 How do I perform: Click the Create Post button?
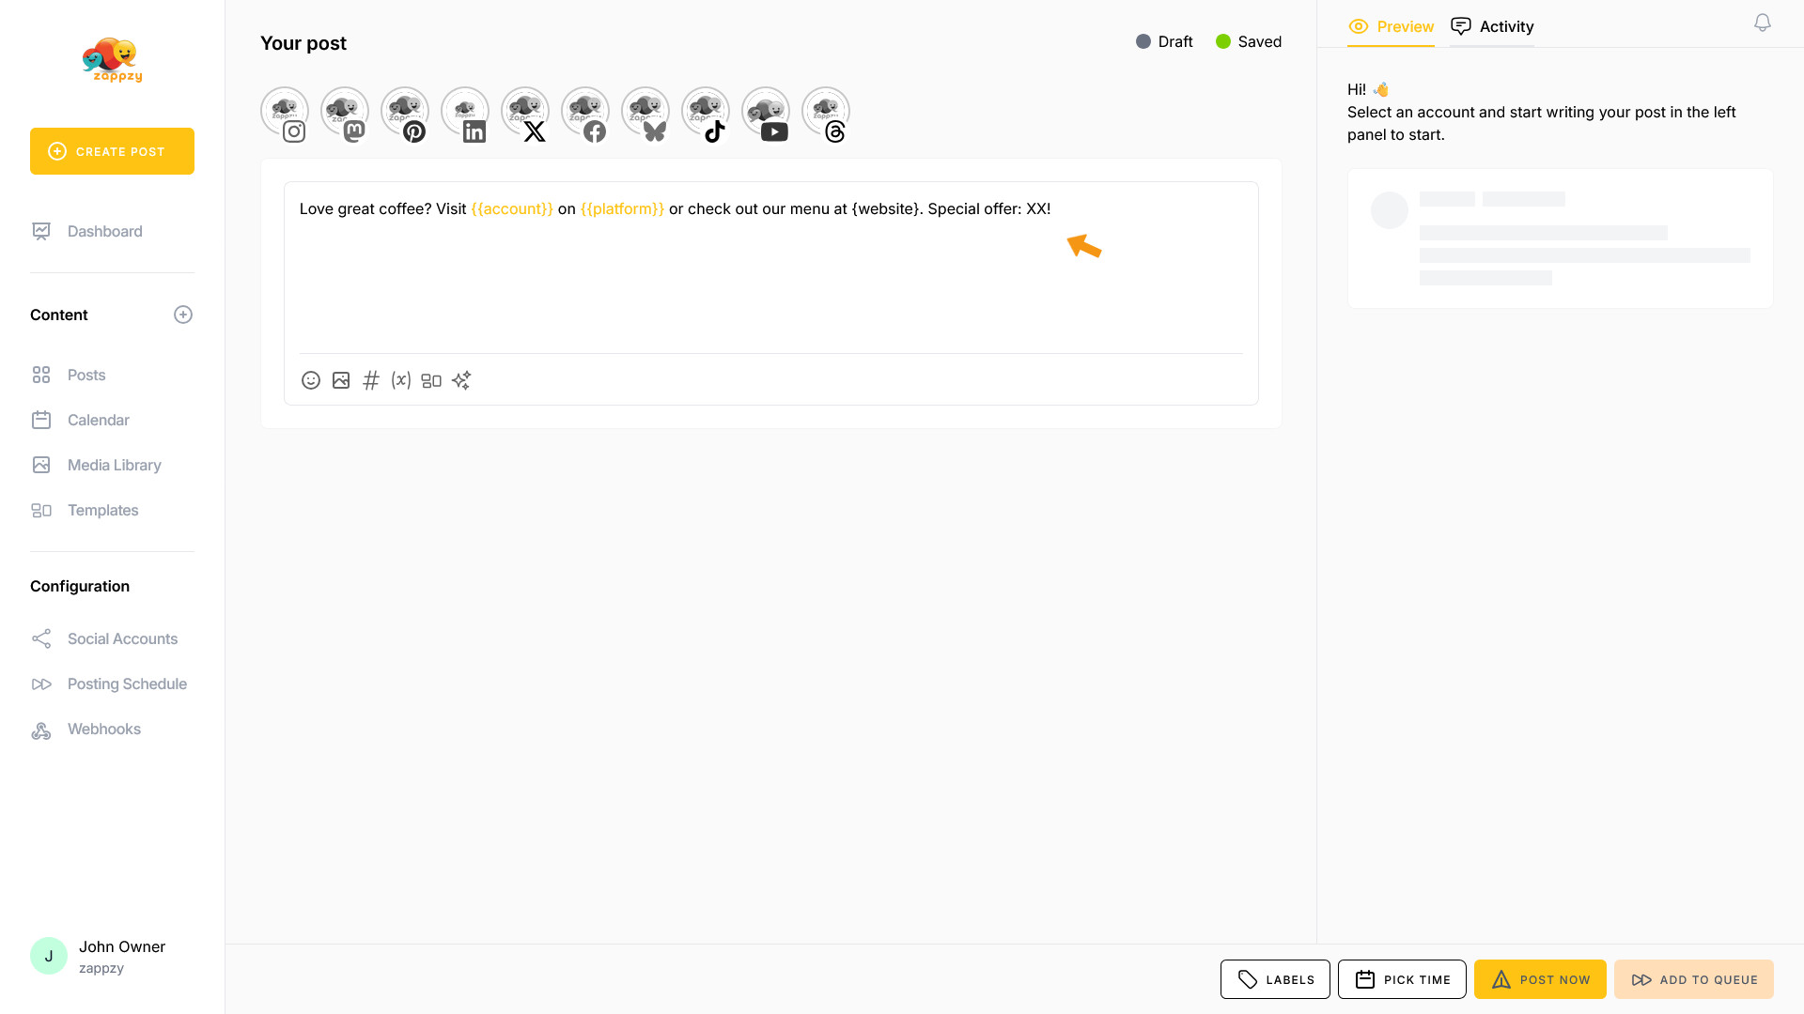[x=112, y=151]
